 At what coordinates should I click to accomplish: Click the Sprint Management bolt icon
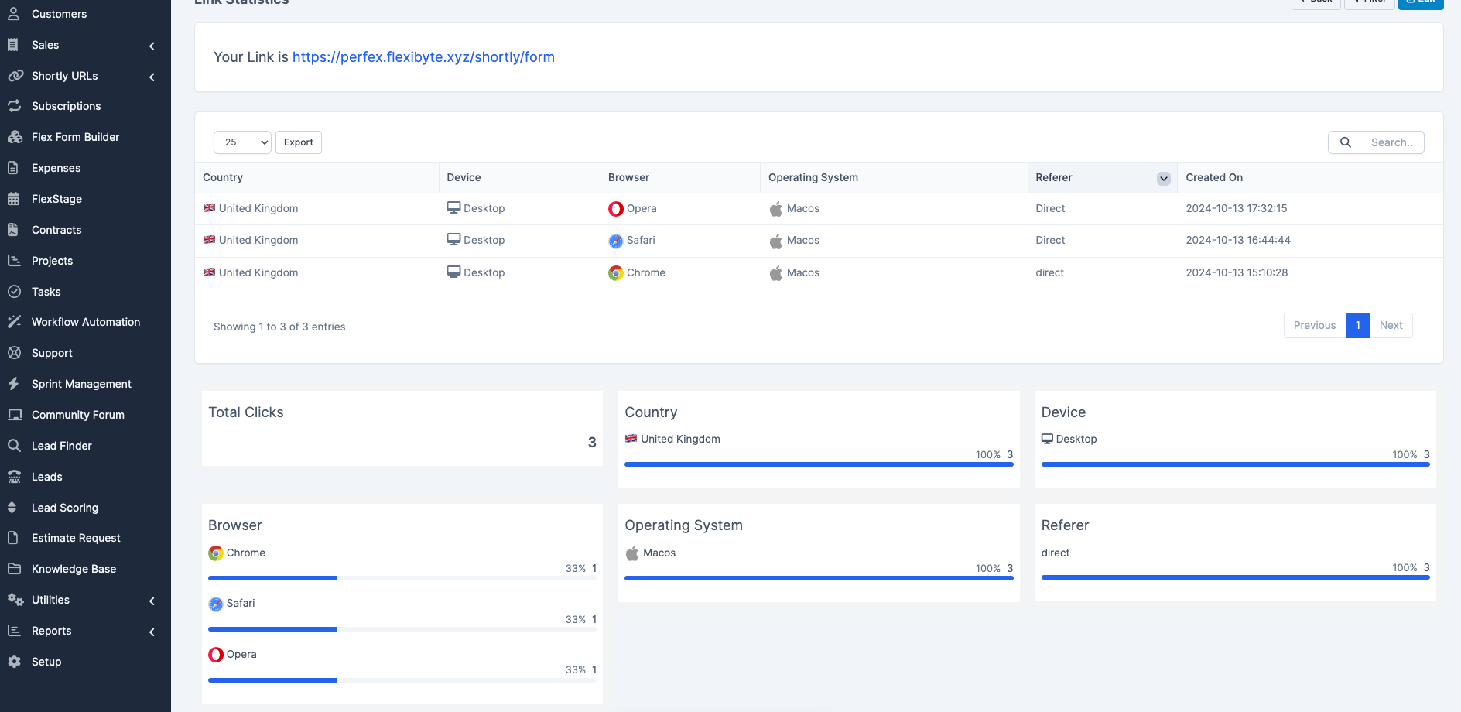coord(13,384)
